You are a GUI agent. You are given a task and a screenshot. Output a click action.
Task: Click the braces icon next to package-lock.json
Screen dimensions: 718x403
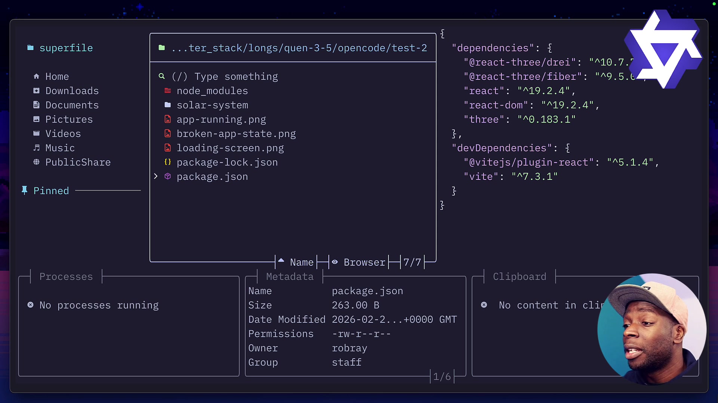(x=168, y=162)
